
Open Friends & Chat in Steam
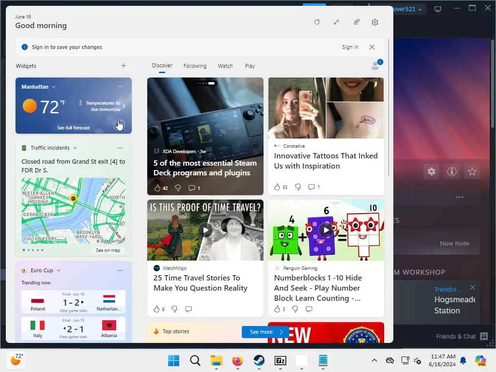point(461,336)
